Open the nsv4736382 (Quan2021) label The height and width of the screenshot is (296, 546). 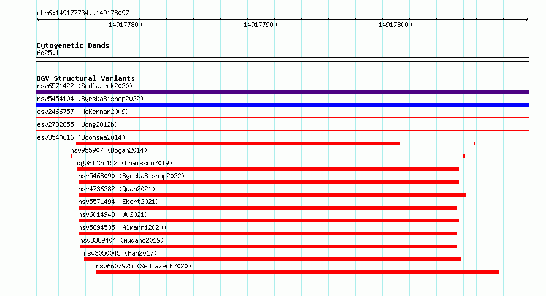click(x=117, y=189)
